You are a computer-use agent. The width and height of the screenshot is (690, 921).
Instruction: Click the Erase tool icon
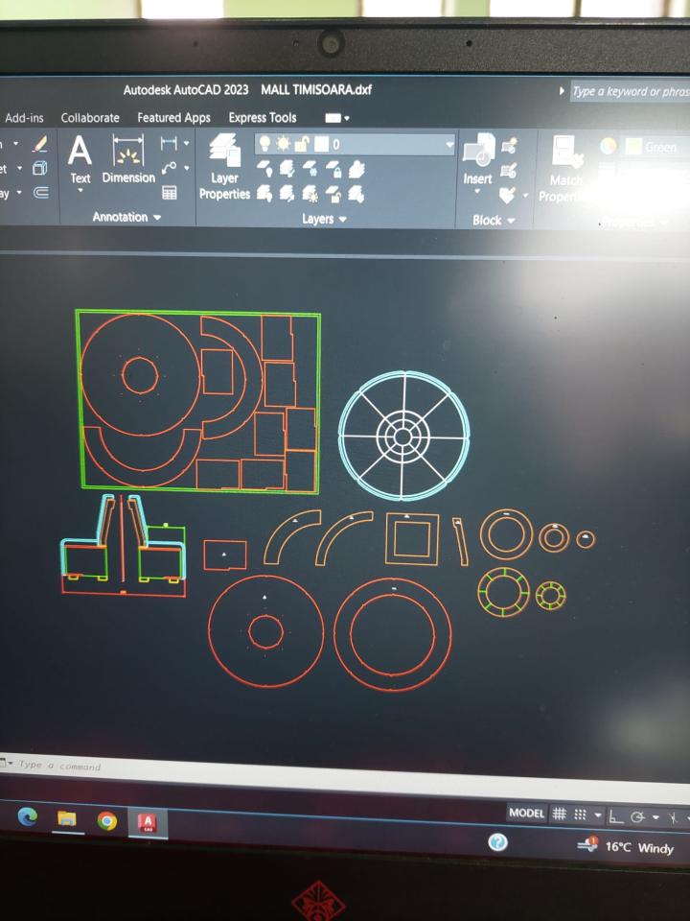click(x=40, y=143)
